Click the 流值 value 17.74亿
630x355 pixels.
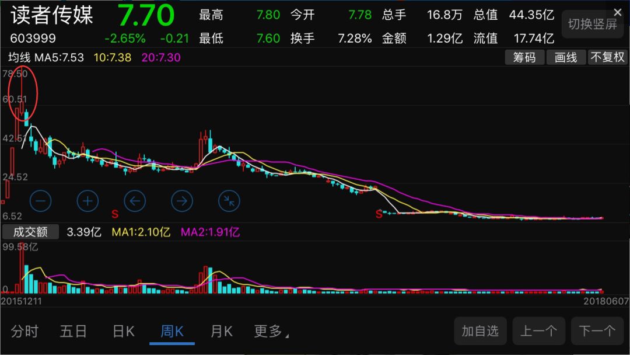point(534,38)
